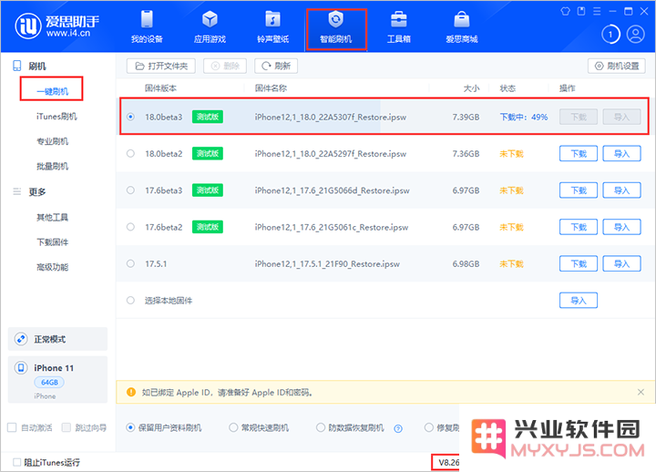Screen dimensions: 656x472
Task: Download the 17.5.1 firmware
Action: 579,263
